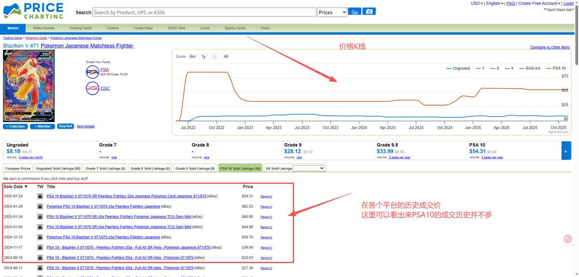Viewport: 579px width, 277px height.
Task: Open the Tools menu
Action: (265, 28)
